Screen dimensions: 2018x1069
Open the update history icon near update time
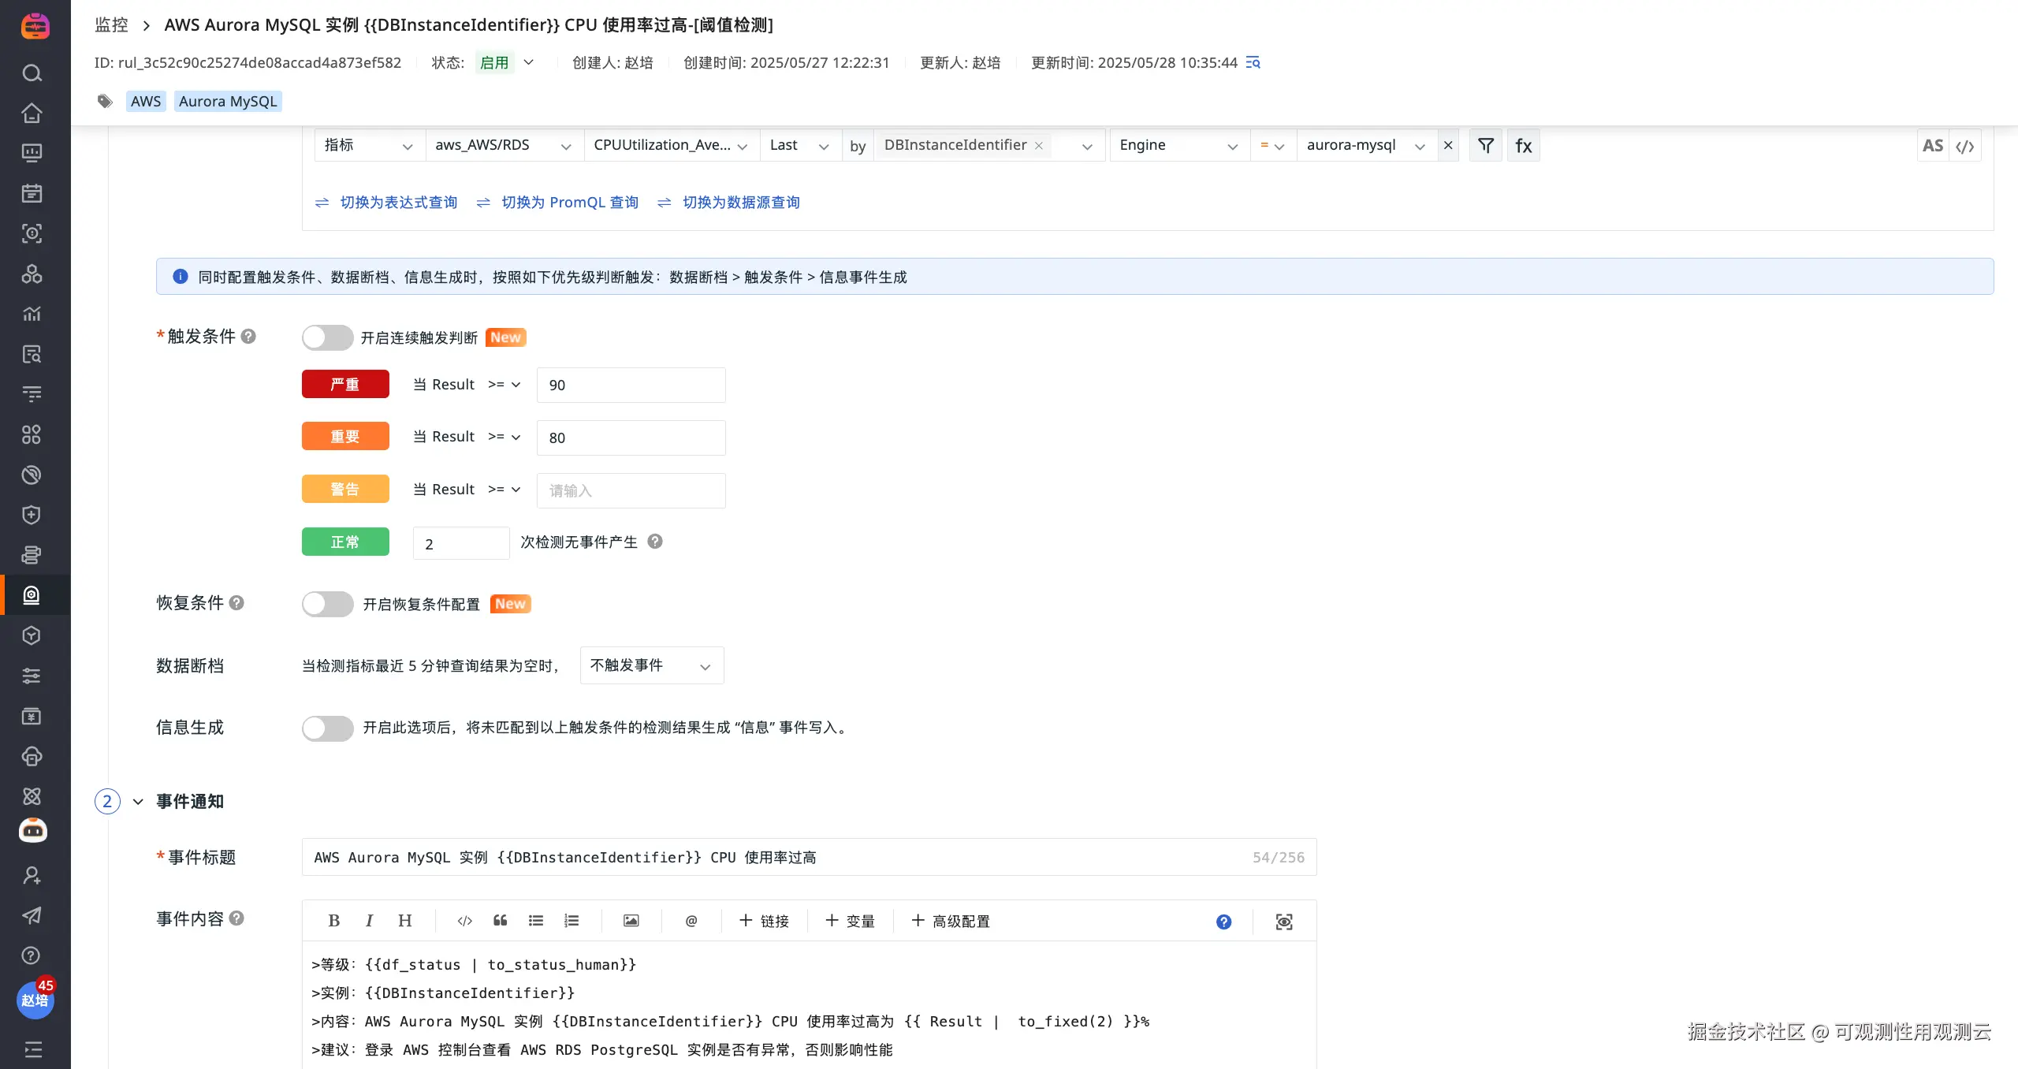click(1253, 62)
